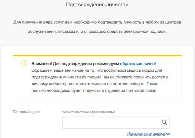Show address fields with 'Показать поля адреса'
The height and width of the screenshot is (138, 195).
[146, 133]
